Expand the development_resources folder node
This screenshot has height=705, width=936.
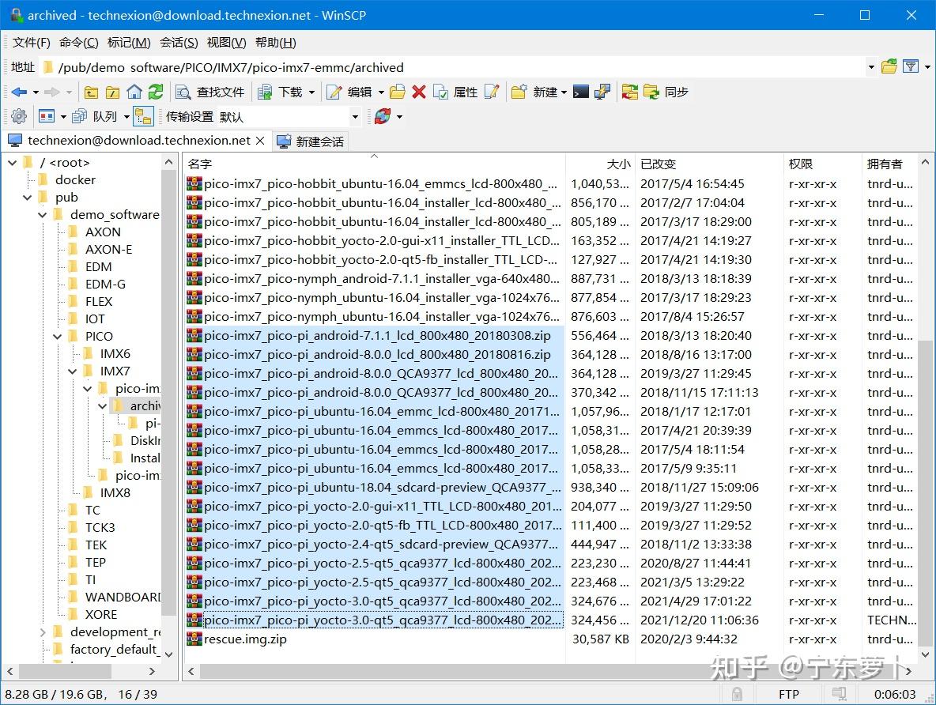pos(43,632)
